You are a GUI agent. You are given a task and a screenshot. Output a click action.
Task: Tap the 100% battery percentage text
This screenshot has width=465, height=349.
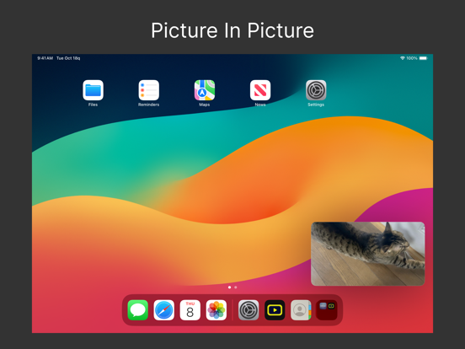point(412,58)
